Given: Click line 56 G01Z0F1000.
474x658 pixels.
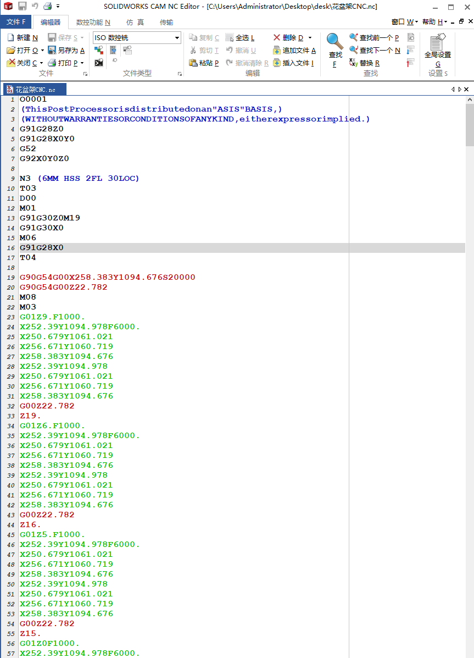Looking at the screenshot, I should point(49,643).
